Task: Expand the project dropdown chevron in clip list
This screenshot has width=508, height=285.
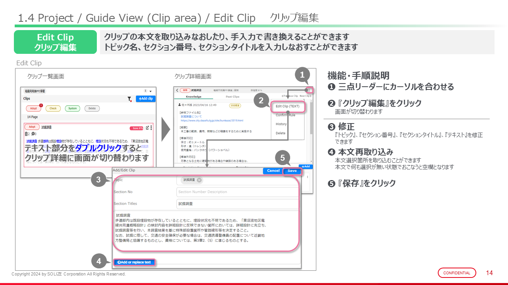Action: point(151,91)
